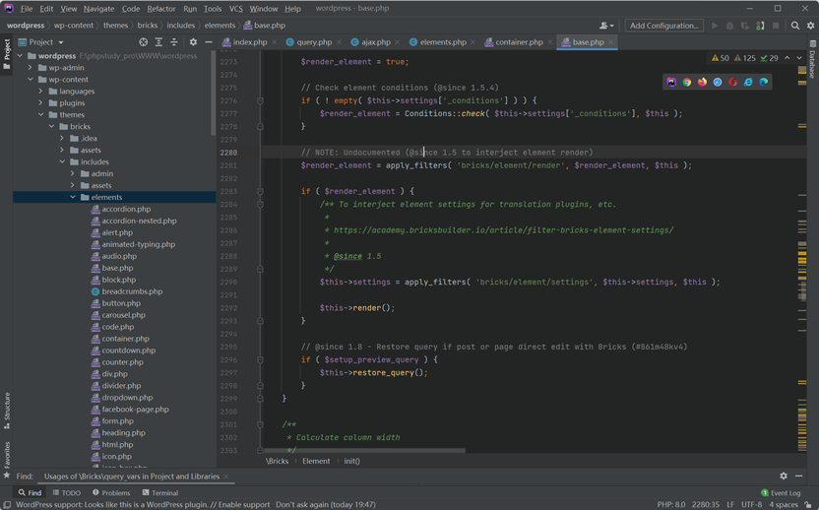
Task: Click the 'includes' breadcrumb in navigation bar
Action: [181, 25]
